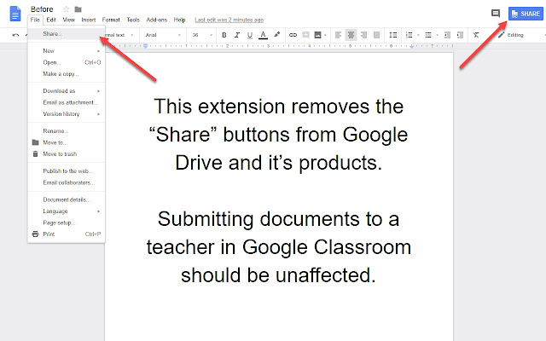Open the line spacing icon
Image resolution: width=546 pixels, height=341 pixels.
(393, 35)
